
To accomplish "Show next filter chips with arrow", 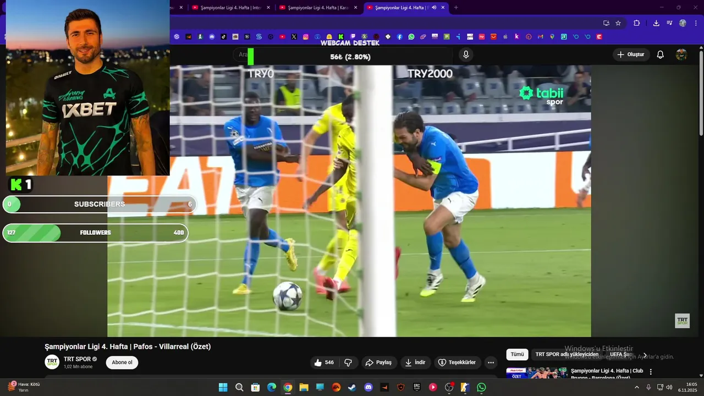I will coord(645,354).
